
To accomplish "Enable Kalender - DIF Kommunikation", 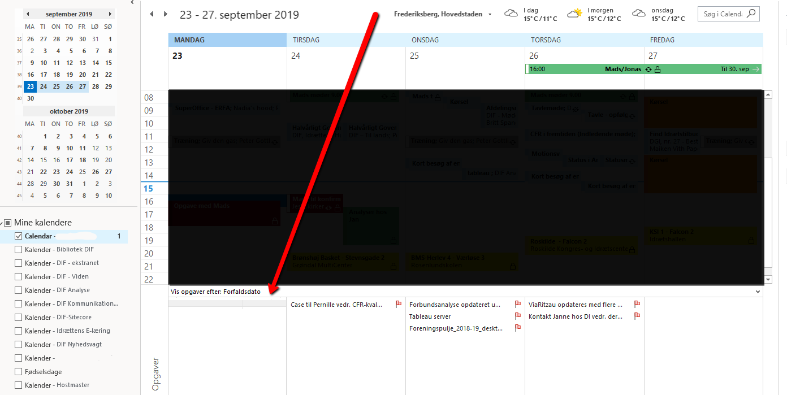I will coord(19,304).
